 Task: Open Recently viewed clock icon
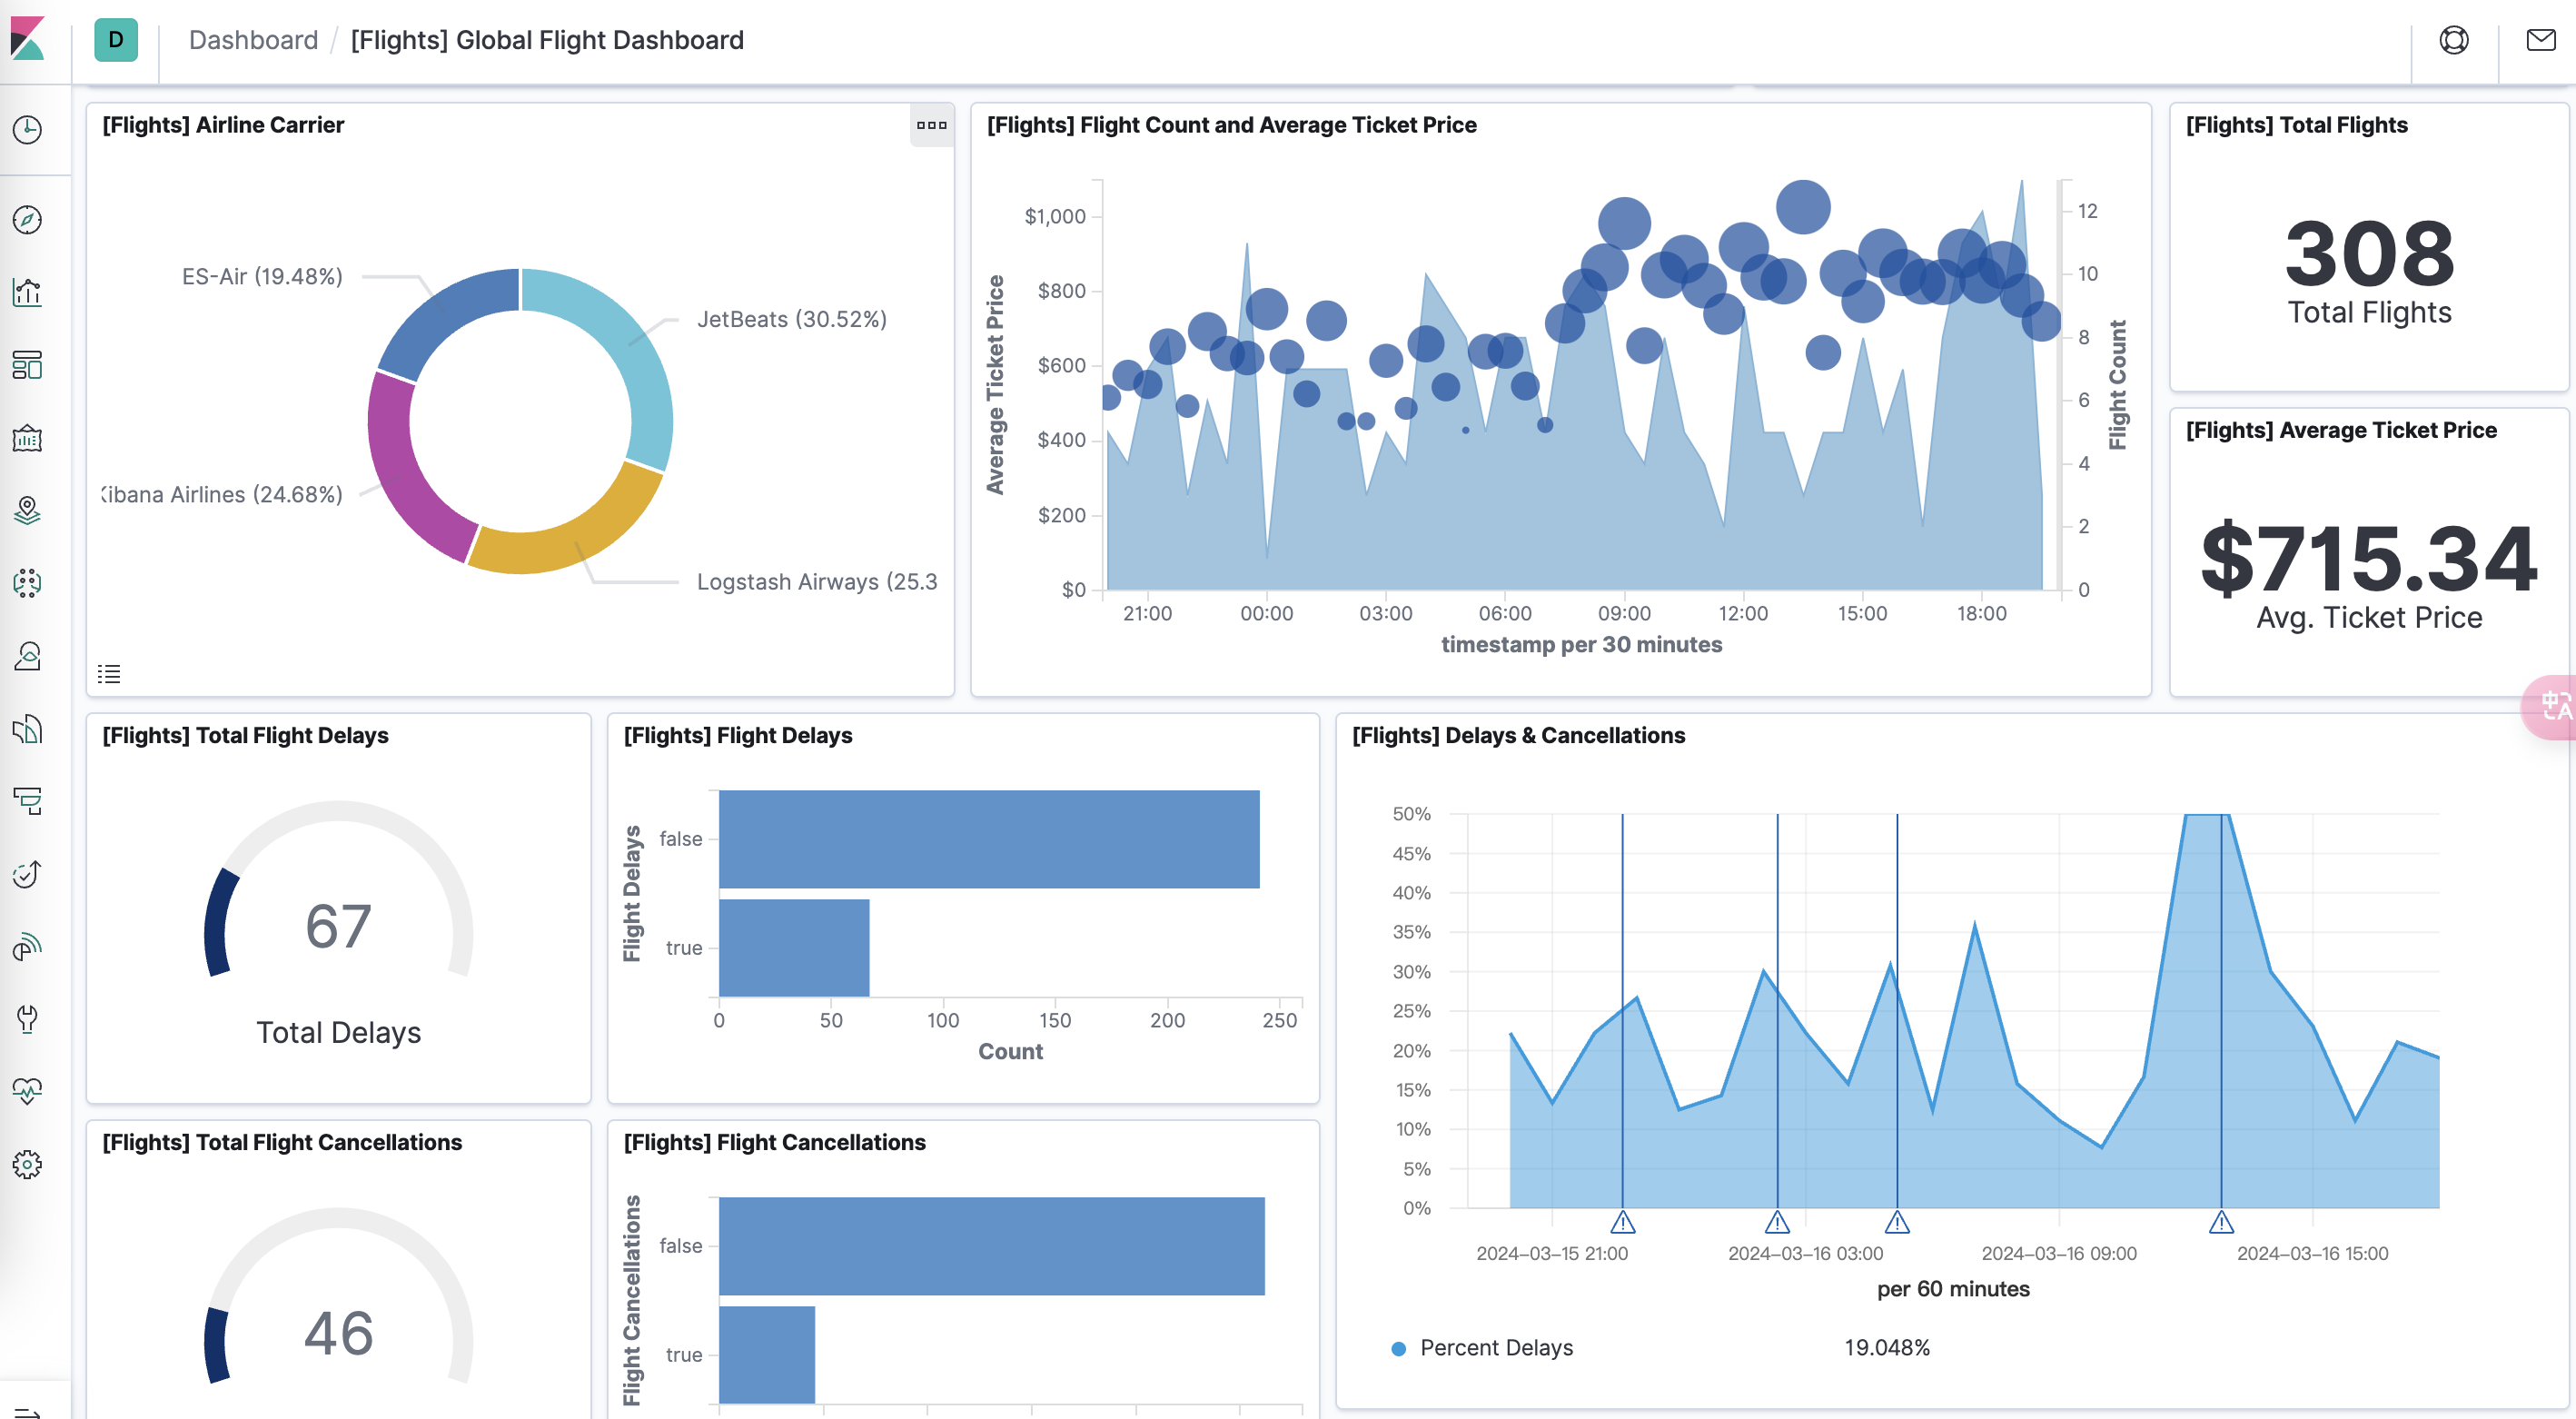click(x=27, y=129)
